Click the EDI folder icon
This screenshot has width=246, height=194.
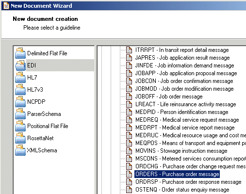tap(20, 65)
